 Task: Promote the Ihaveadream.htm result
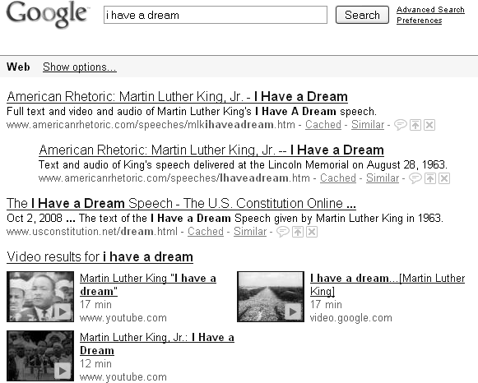pos(429,178)
